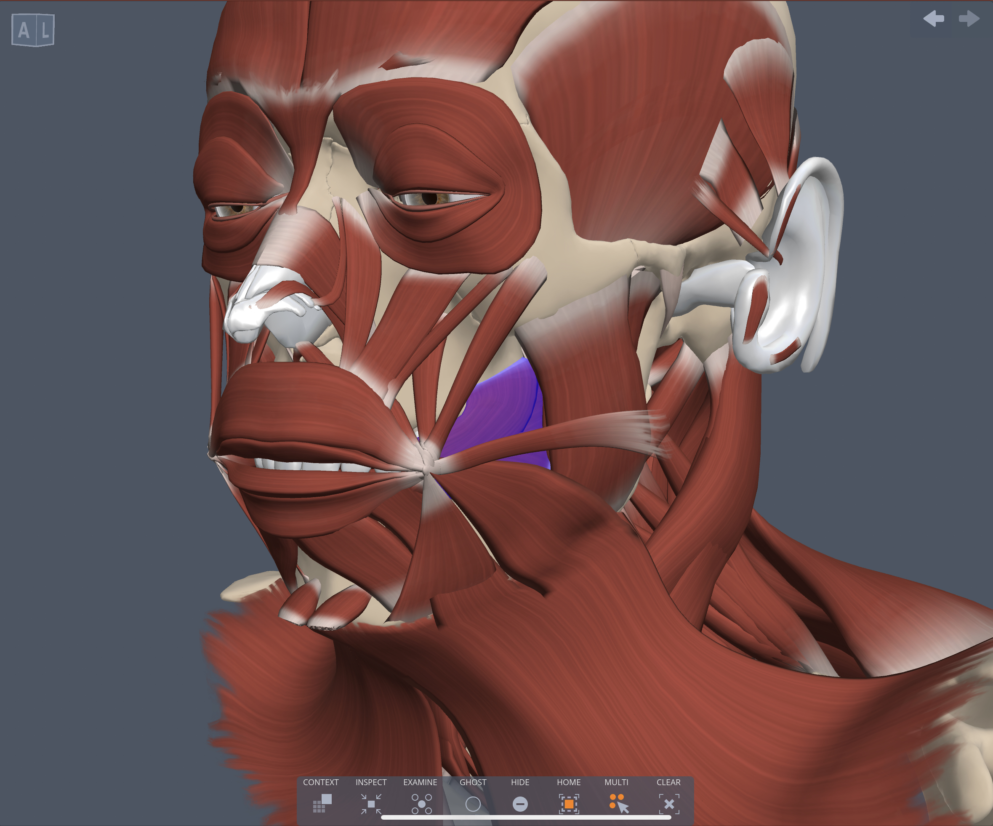Click the MULTI label in the toolbar
This screenshot has height=826, width=993.
coord(616,783)
